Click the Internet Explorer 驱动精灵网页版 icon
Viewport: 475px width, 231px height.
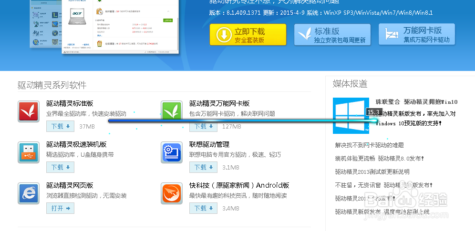tap(29, 193)
